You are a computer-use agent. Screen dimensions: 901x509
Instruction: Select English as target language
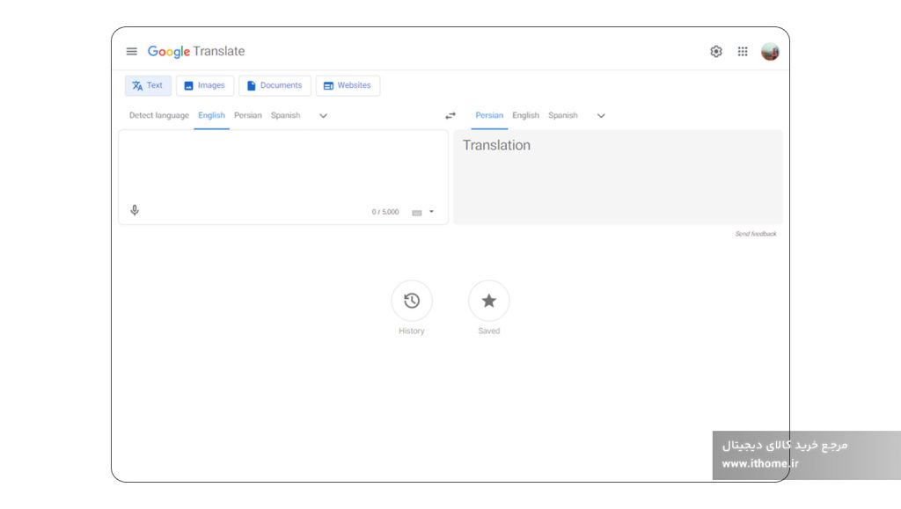coord(526,115)
